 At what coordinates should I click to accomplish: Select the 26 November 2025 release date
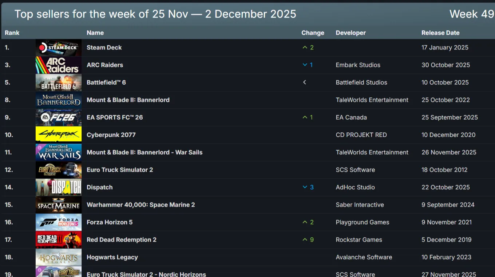tap(449, 152)
